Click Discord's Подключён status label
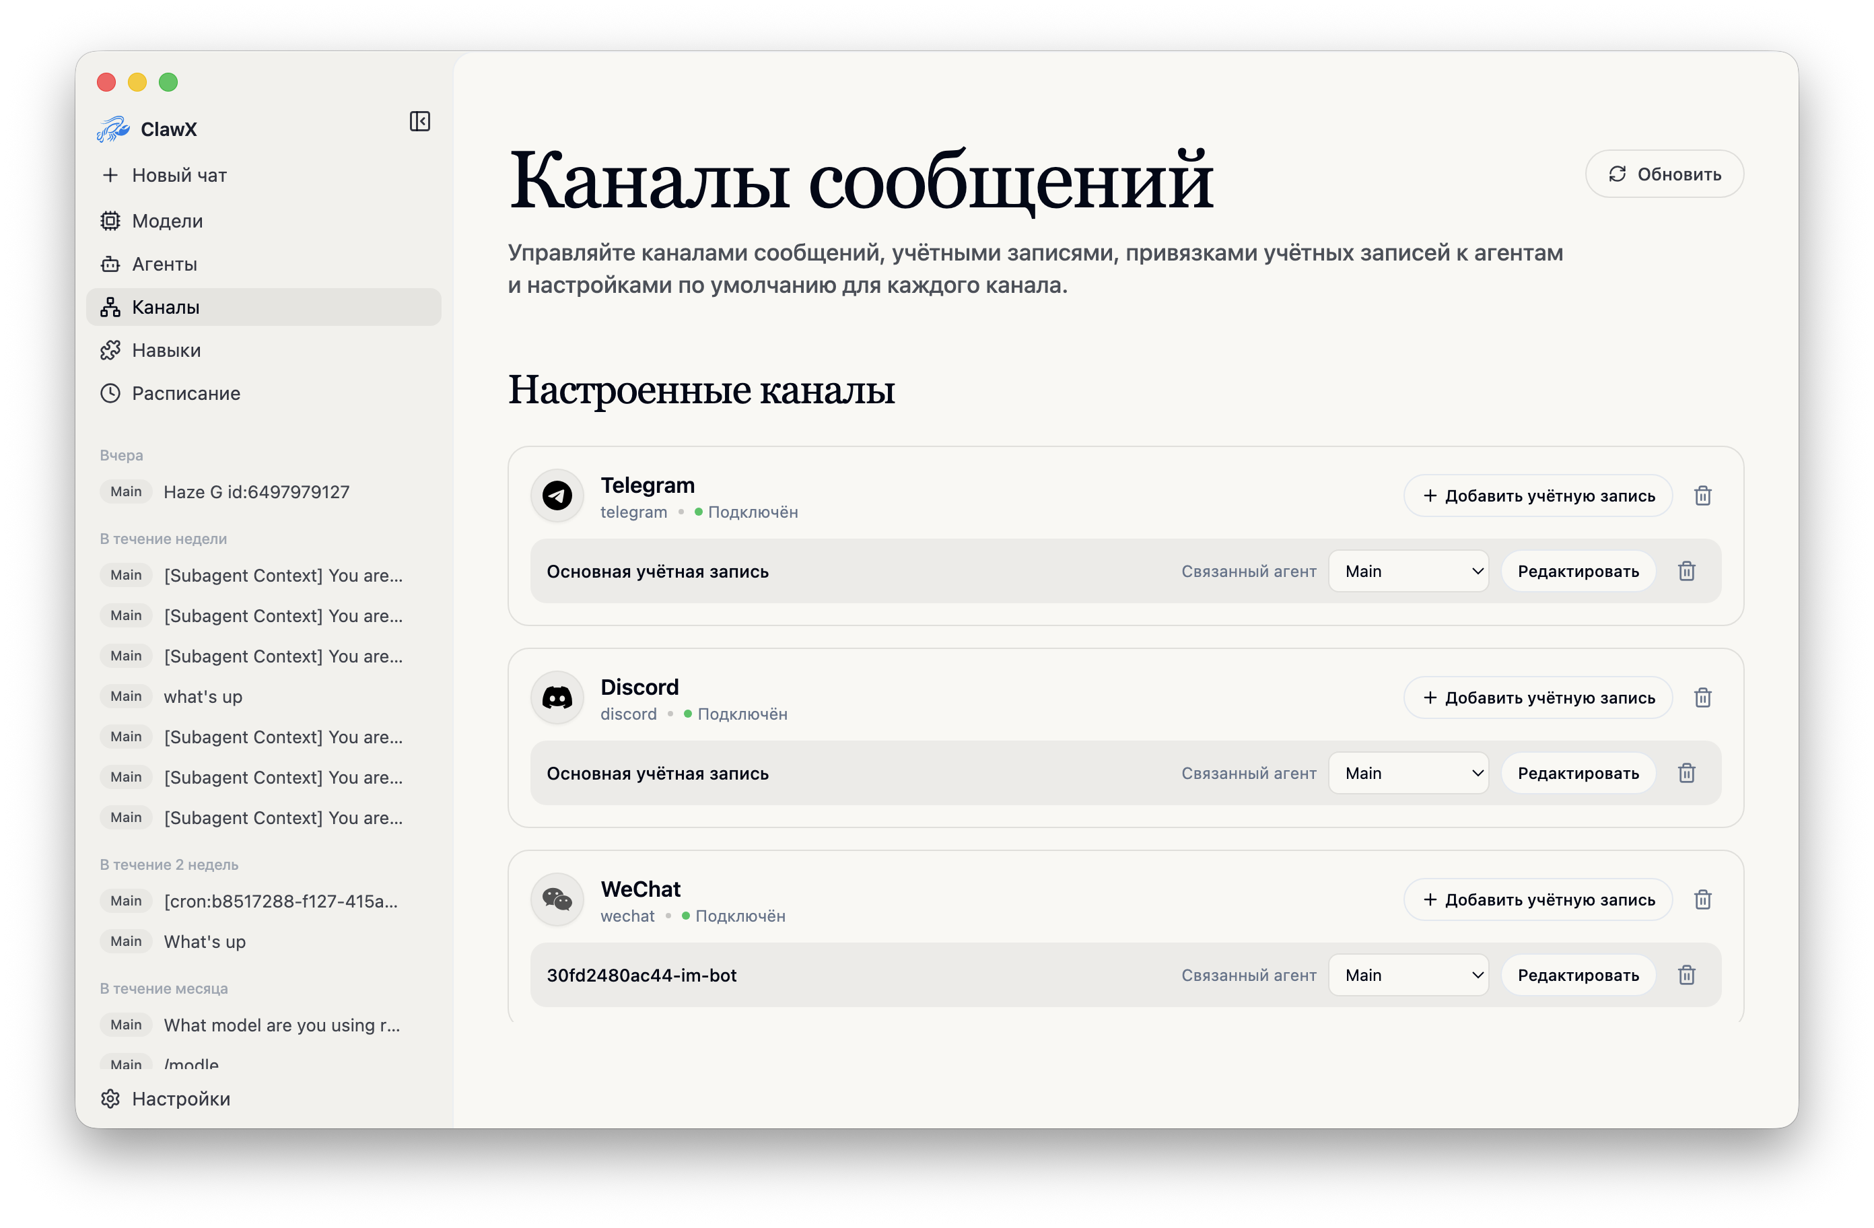 coord(742,714)
